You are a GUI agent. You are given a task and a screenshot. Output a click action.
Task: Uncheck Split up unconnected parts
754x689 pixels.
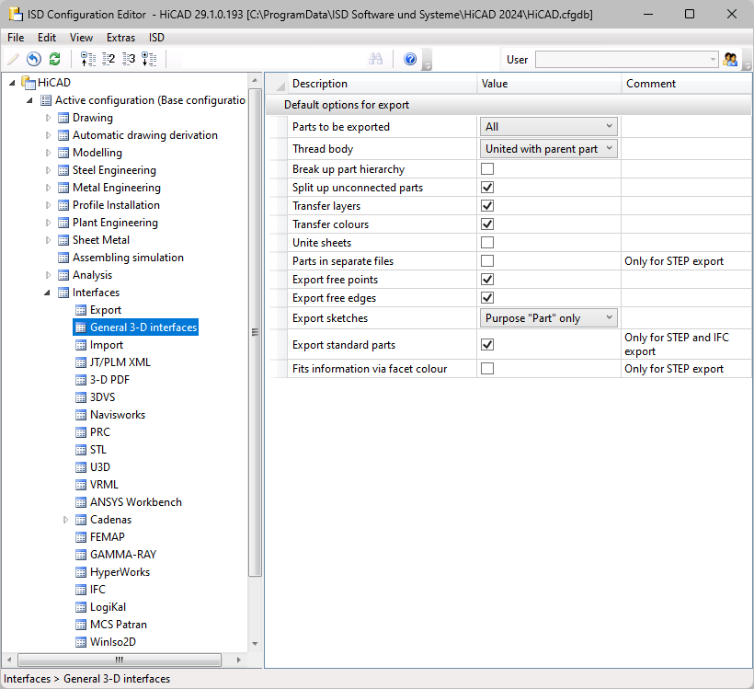487,187
